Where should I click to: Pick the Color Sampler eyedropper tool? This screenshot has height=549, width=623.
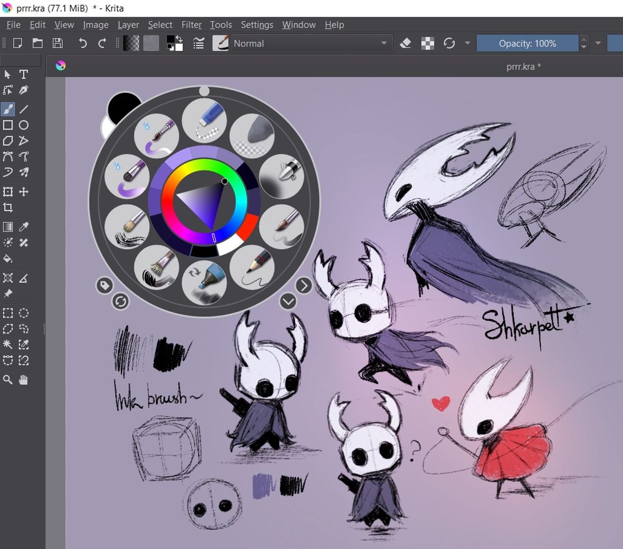[24, 227]
